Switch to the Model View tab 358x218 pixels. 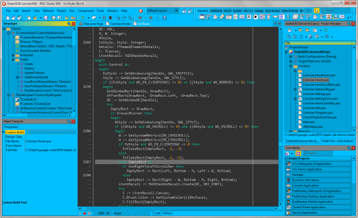coord(328,141)
